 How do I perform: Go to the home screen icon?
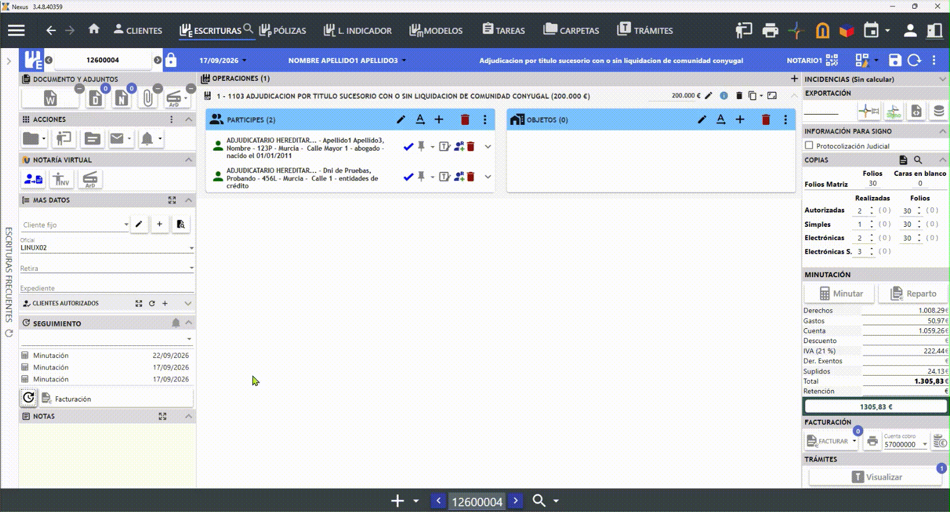coord(94,29)
